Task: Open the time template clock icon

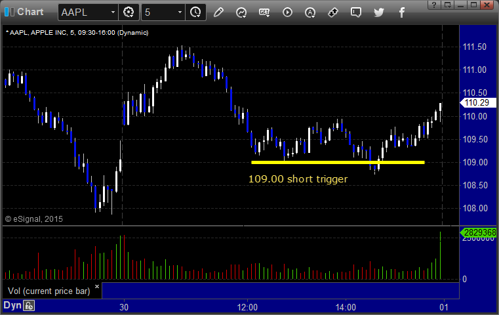Action: click(x=195, y=12)
